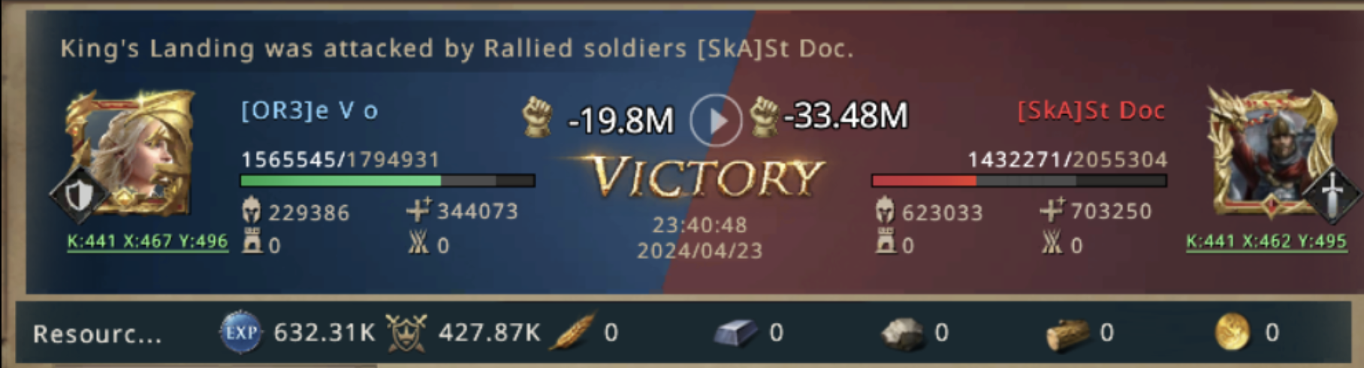Click the wood log resource icon
Screen dimensions: 1364x368
[1067, 333]
